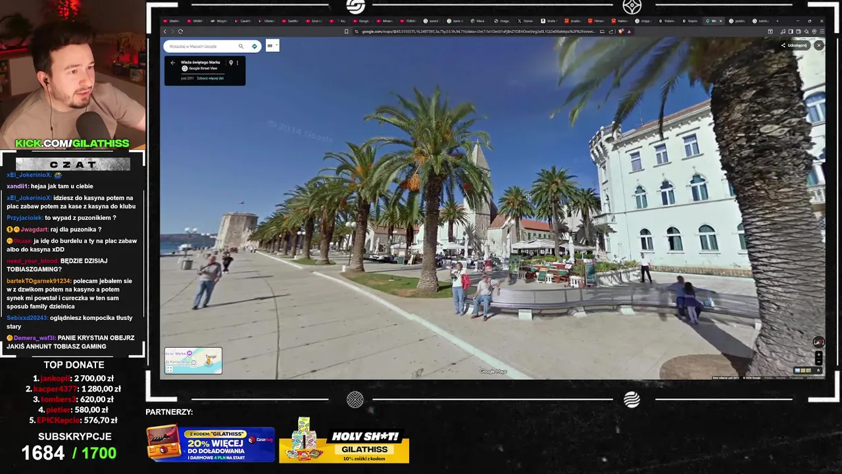
Task: Click the Wieża świętego Marka title text
Action: [x=201, y=62]
